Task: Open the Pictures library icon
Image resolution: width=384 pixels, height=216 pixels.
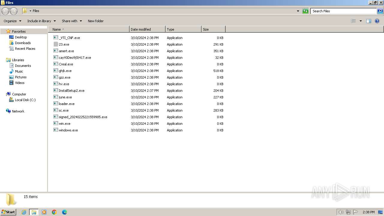Action: [x=11, y=77]
